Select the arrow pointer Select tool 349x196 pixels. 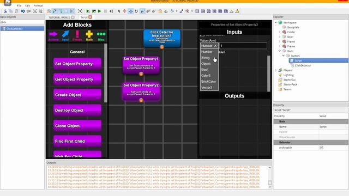[119, 11]
